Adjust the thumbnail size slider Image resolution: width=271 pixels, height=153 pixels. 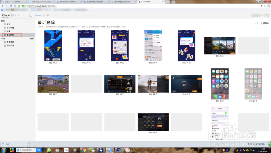pyautogui.click(x=42, y=15)
